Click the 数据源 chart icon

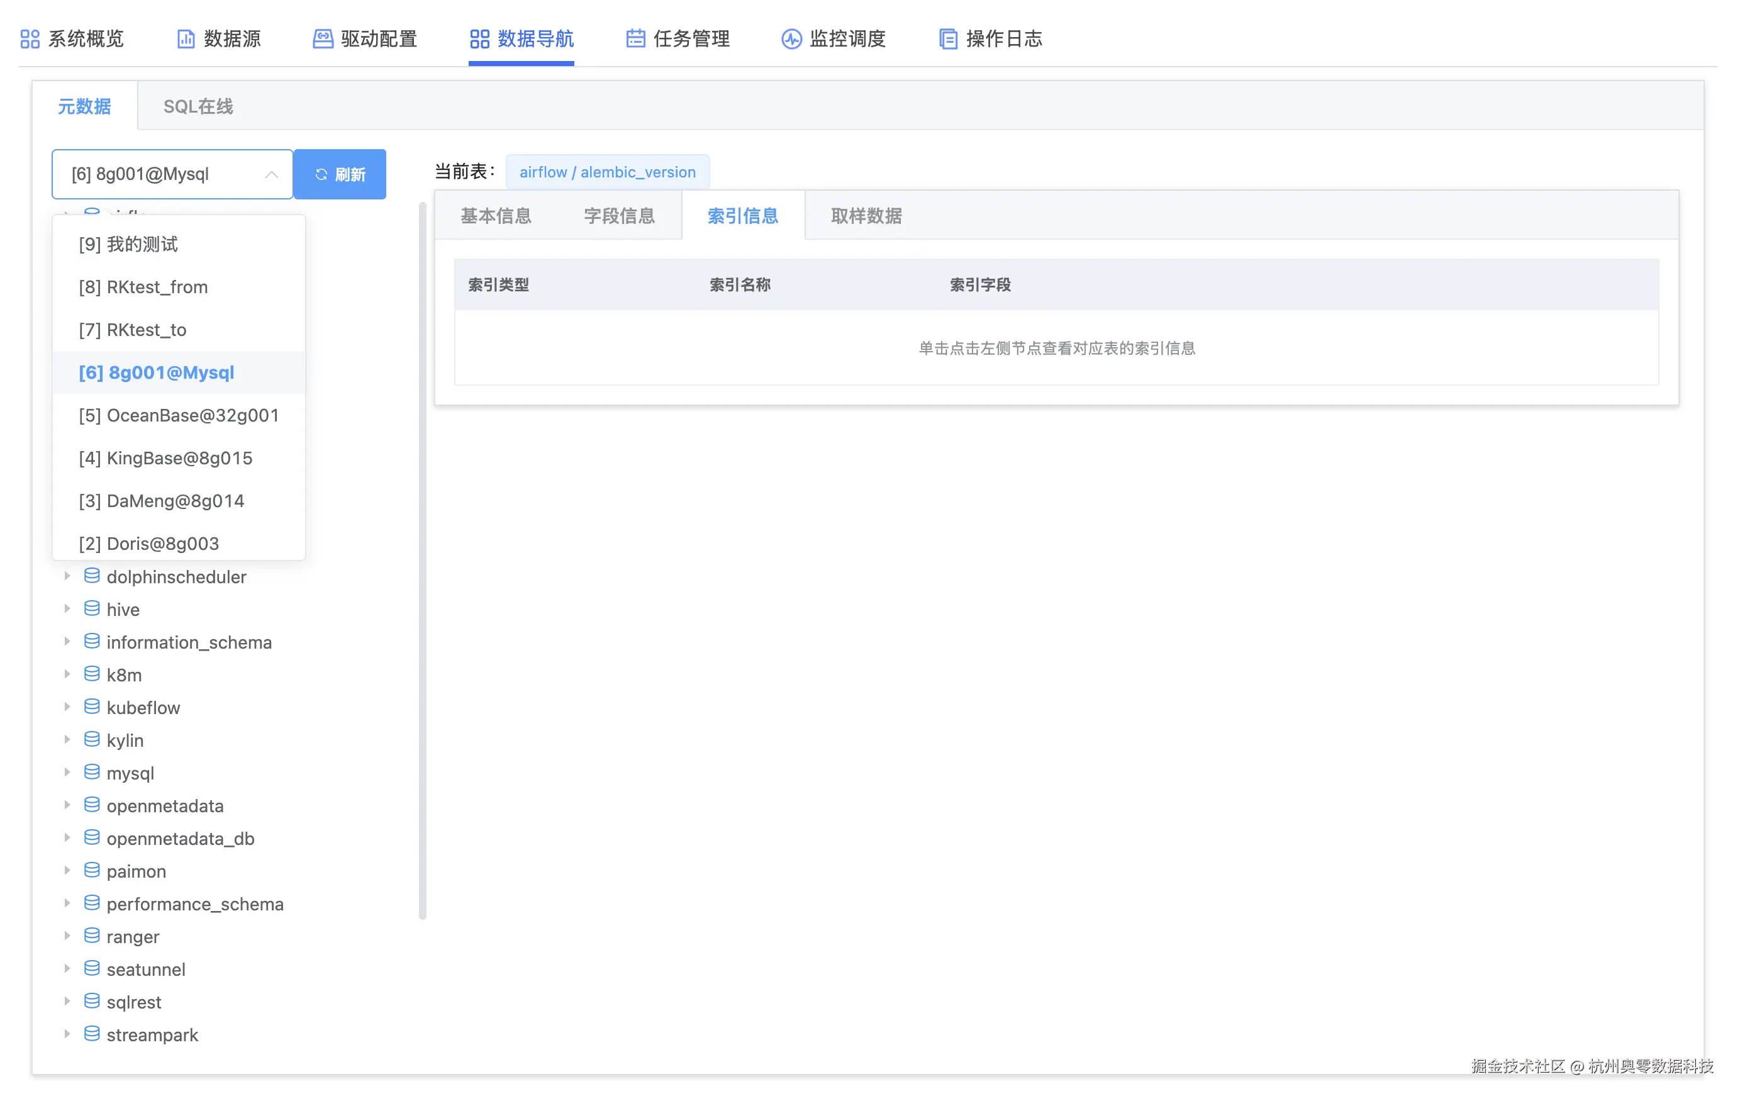(x=186, y=39)
